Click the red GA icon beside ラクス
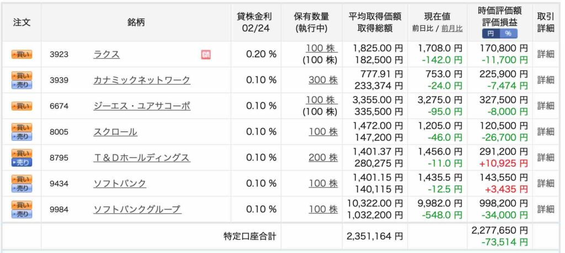Screen dimensions: 565x253 [x=206, y=54]
